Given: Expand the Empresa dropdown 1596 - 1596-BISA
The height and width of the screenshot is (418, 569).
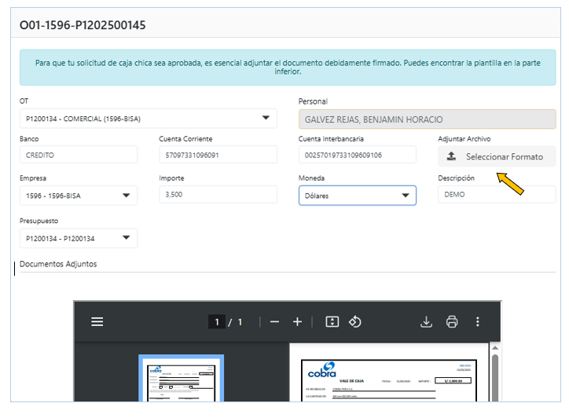Looking at the screenshot, I should 79,196.
